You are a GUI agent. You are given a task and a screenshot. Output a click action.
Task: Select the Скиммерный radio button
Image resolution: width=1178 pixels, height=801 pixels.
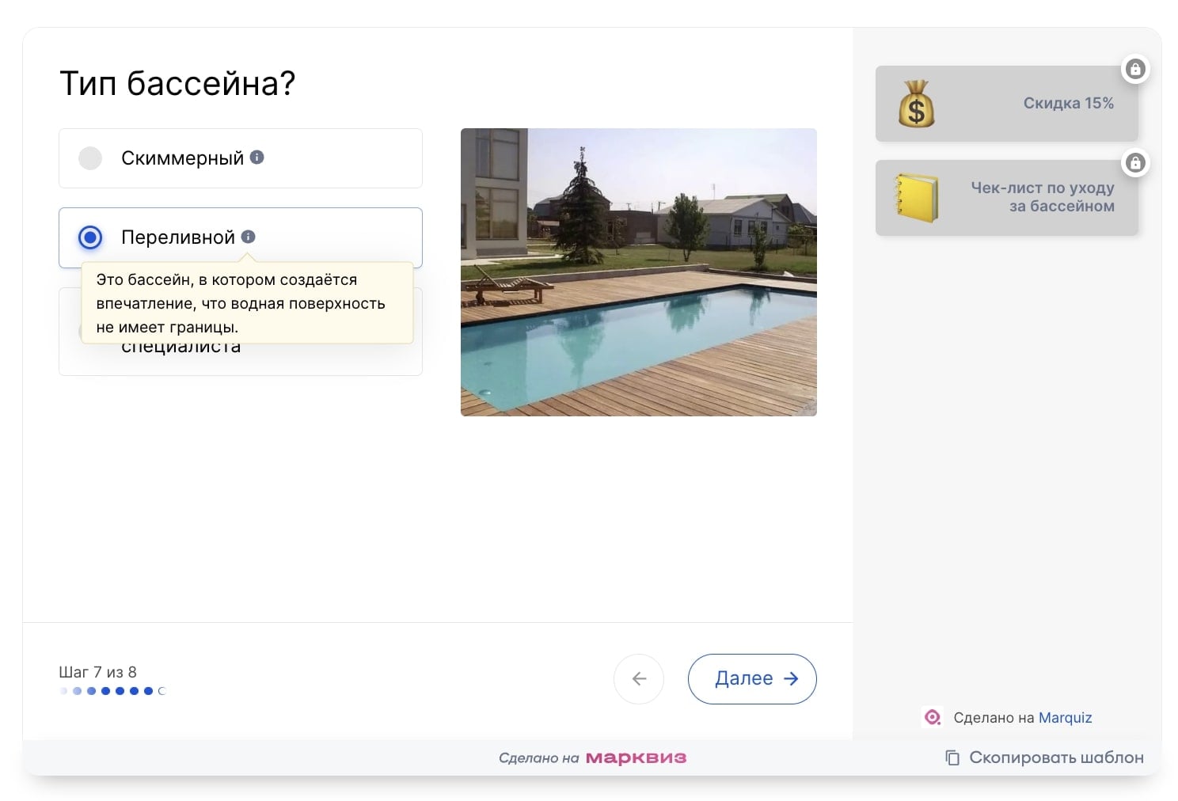(90, 158)
